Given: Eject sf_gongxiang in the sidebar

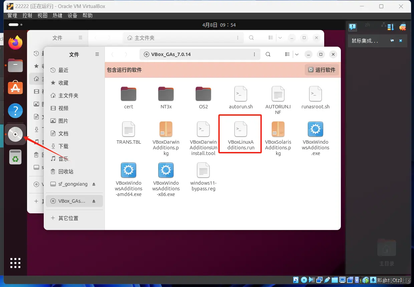Looking at the screenshot, I should pos(94,184).
